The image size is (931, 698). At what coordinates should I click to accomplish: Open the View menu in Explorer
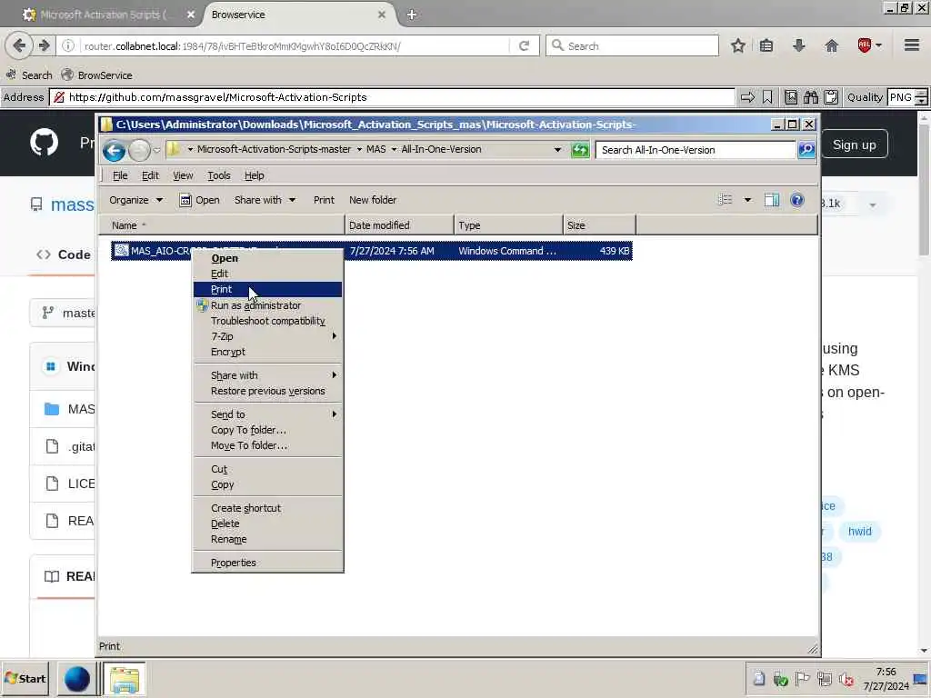click(183, 175)
